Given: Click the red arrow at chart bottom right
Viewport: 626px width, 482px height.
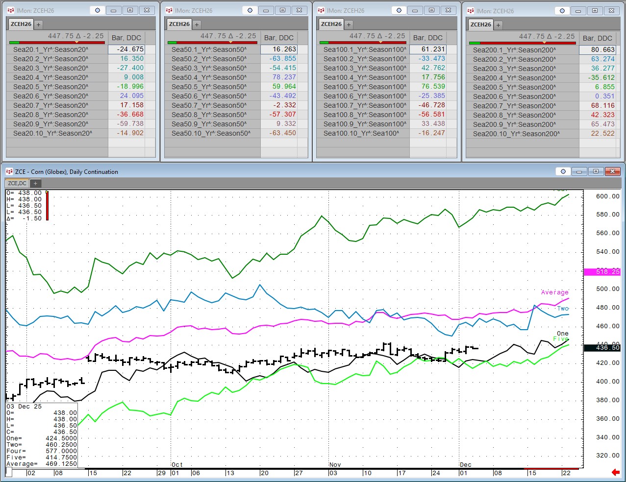Looking at the screenshot, I should (616, 472).
